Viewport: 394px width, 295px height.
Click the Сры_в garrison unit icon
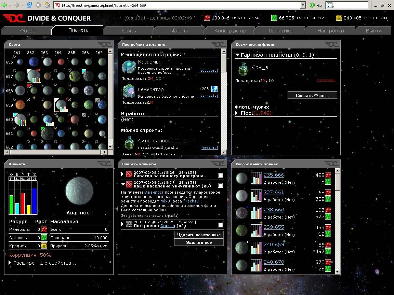tap(242, 69)
